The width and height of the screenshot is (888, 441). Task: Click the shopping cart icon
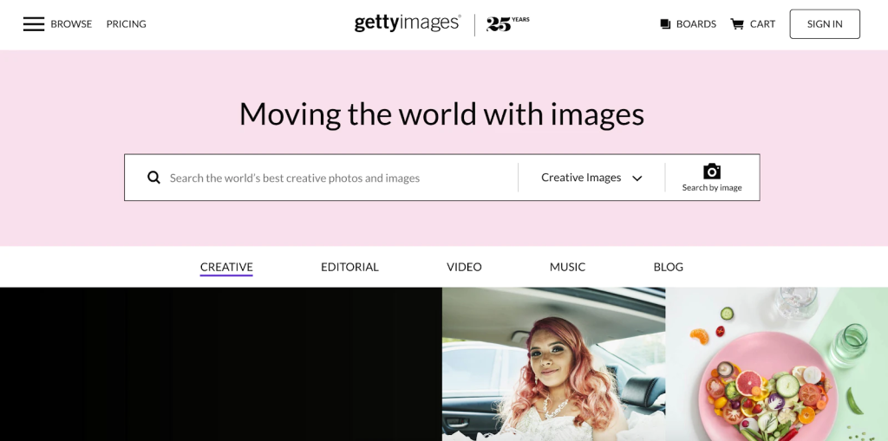(737, 23)
